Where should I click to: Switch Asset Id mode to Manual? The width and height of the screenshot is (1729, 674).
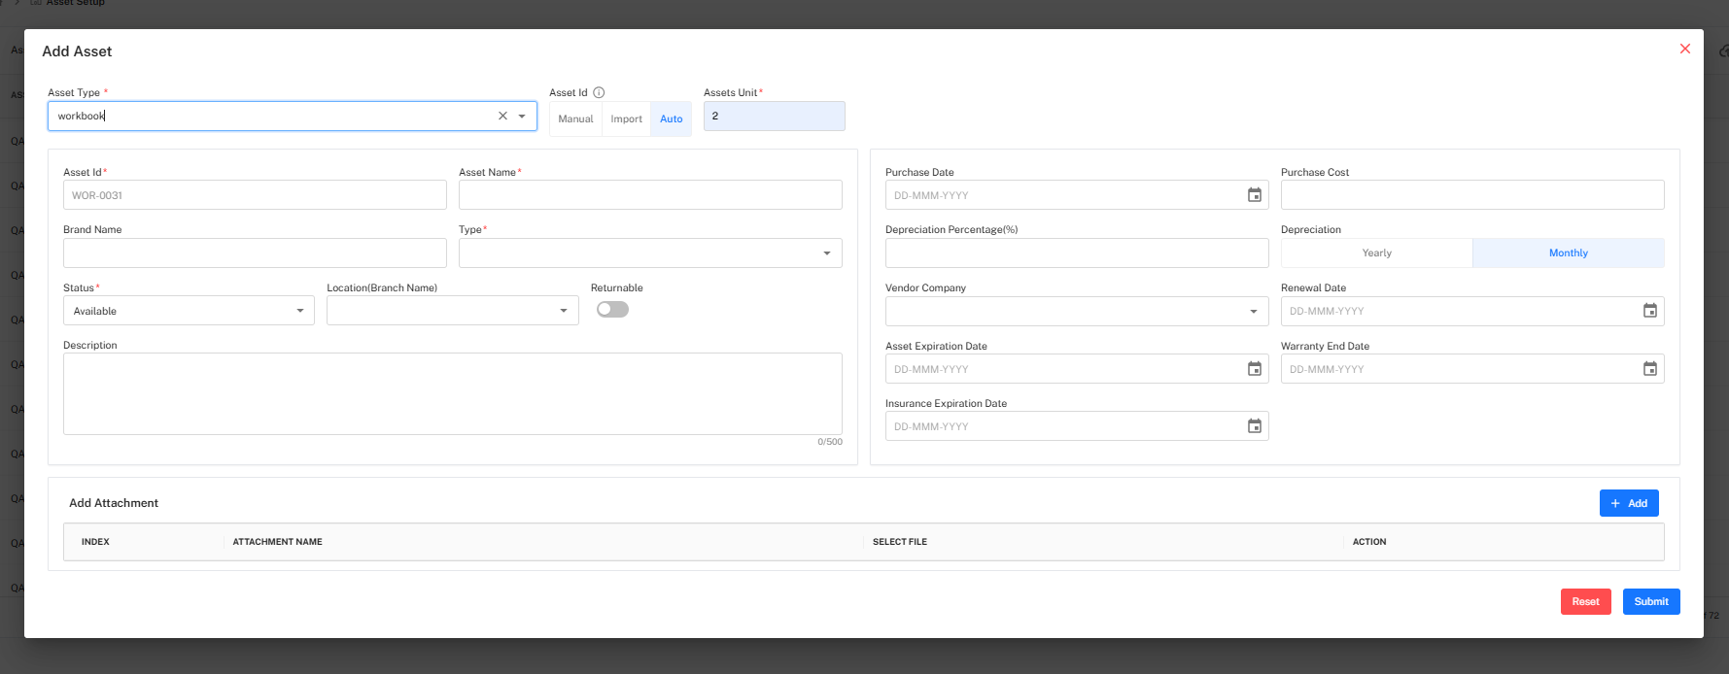pyautogui.click(x=575, y=119)
